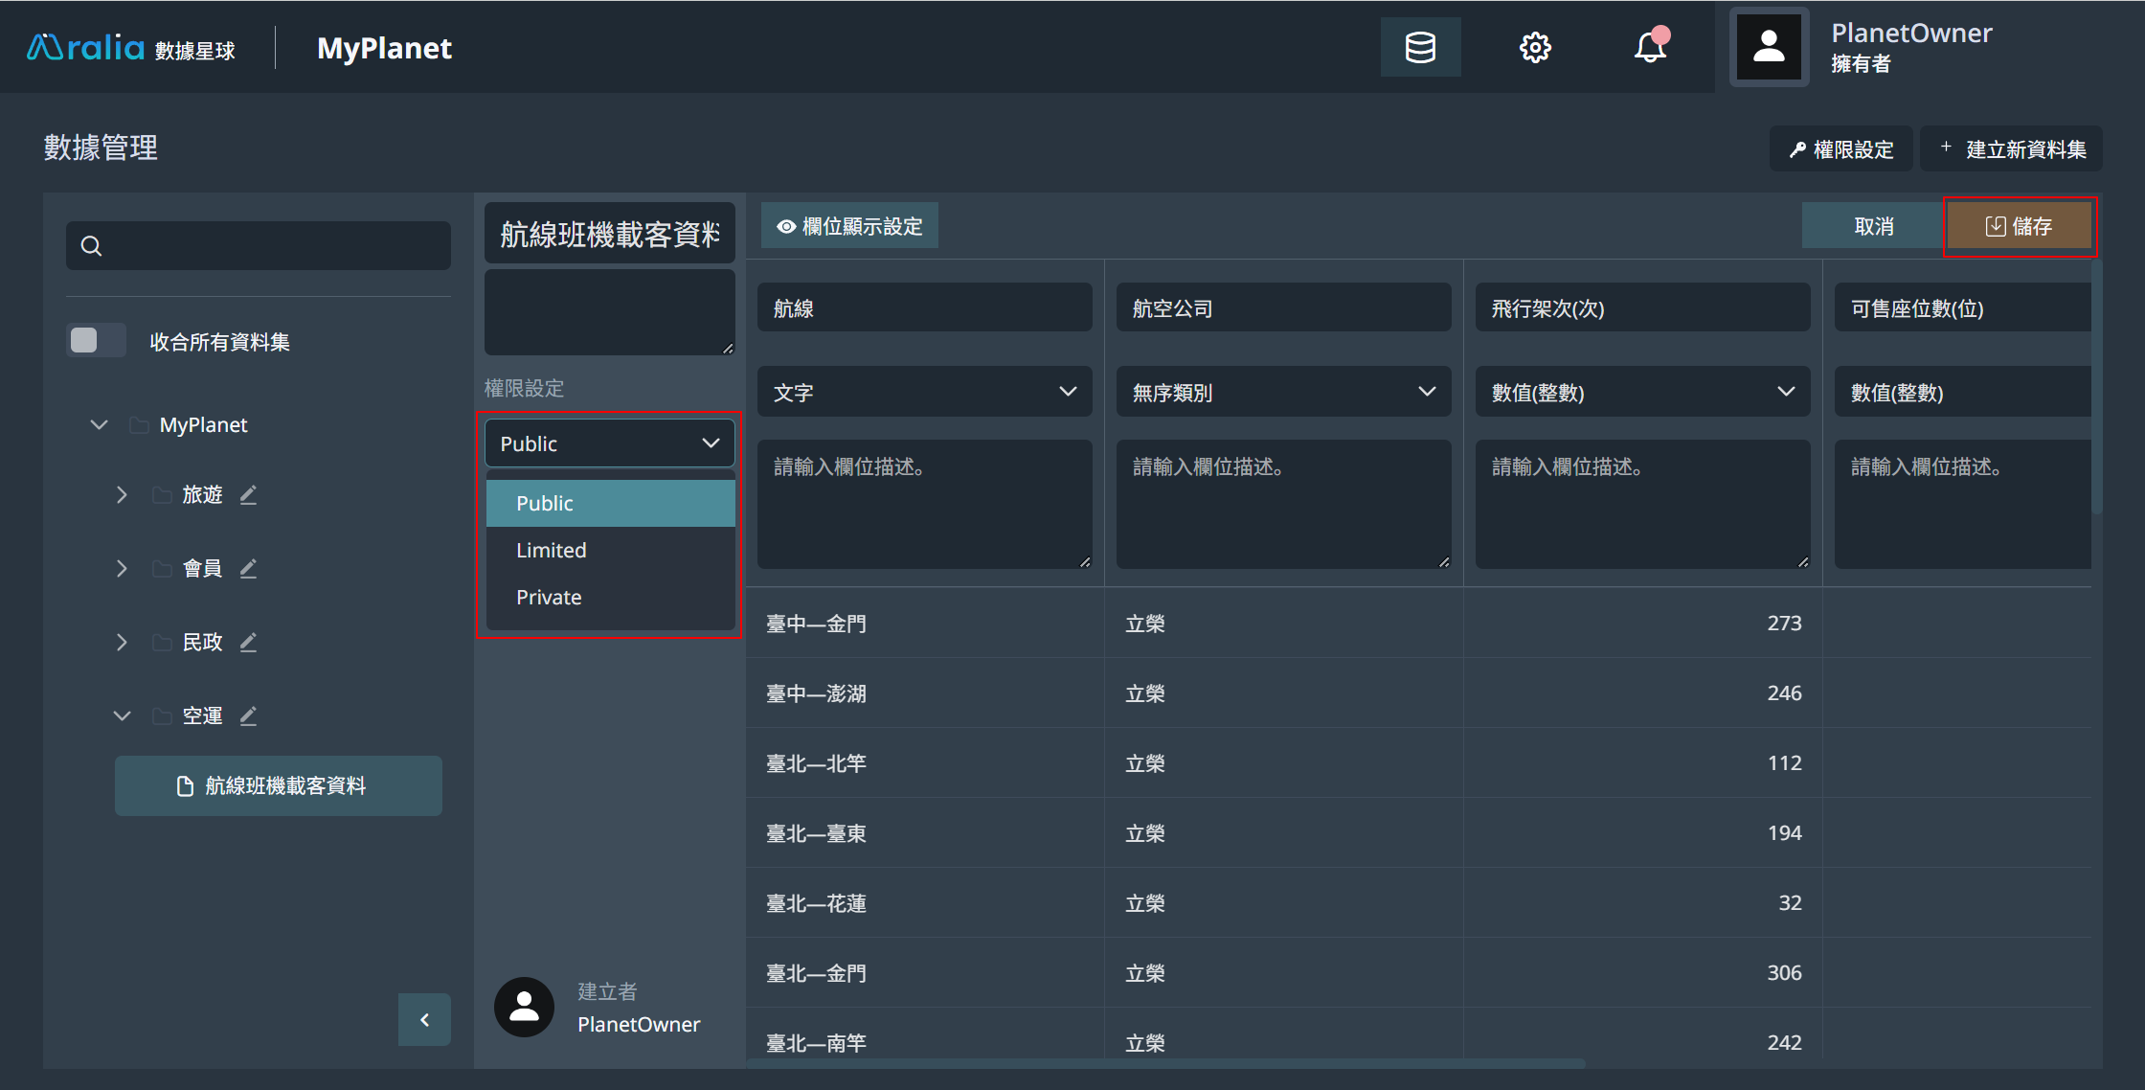The image size is (2145, 1090).
Task: Click 欄位顯示設定 tab label
Action: coord(850,225)
